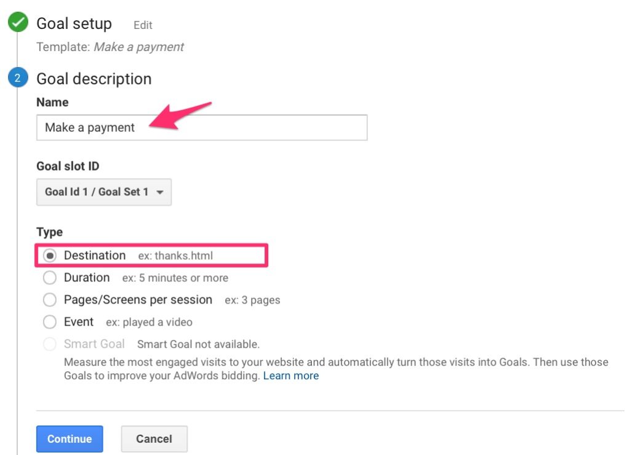Image resolution: width=630 pixels, height=455 pixels.
Task: Click the disabled Smart Goal radio button
Action: 50,344
